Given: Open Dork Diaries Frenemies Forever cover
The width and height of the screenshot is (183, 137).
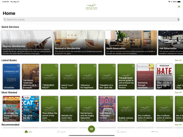Looking at the screenshot, I should (x=107, y=109).
